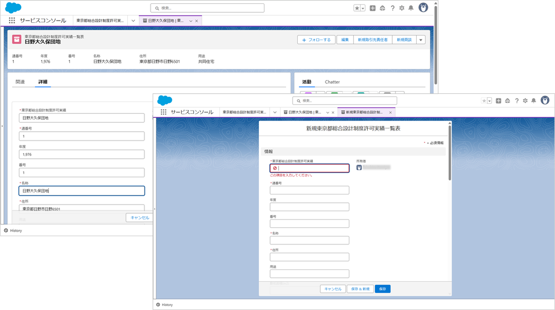Click empty 用途 field in new record dialog
The height and width of the screenshot is (310, 555).
309,273
